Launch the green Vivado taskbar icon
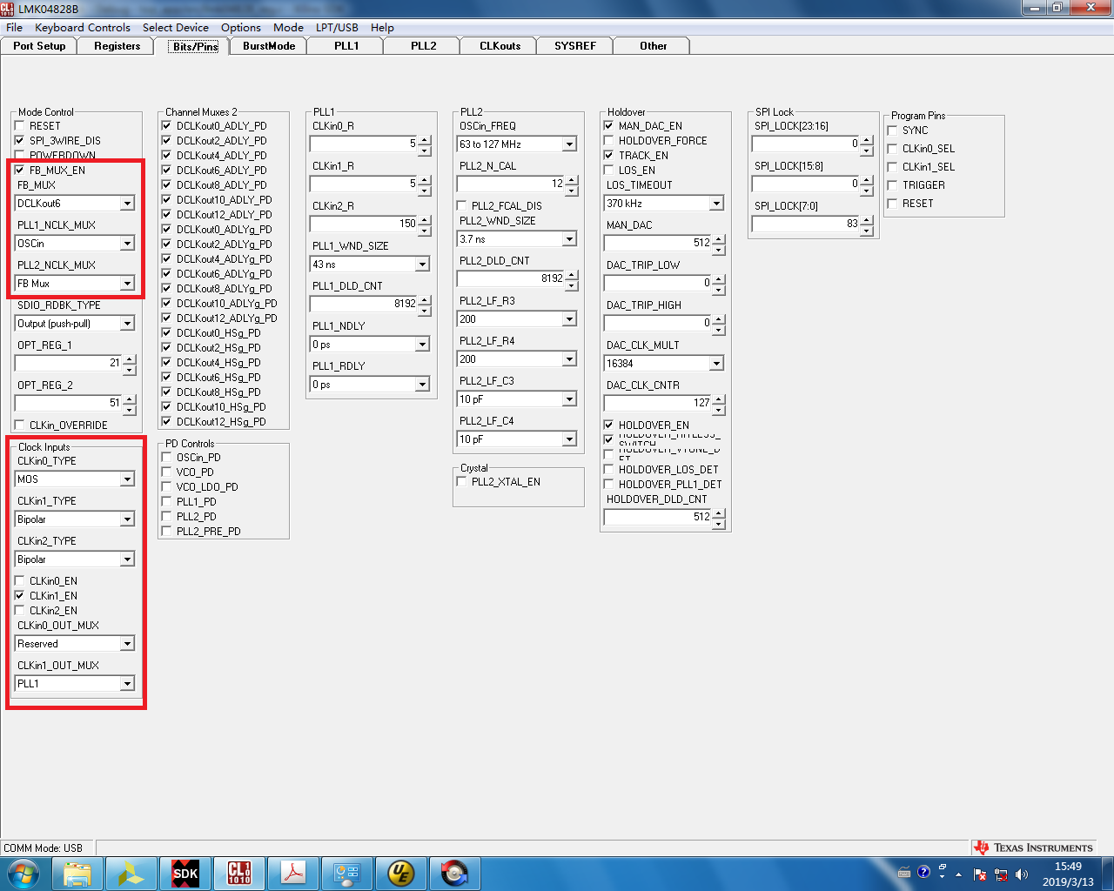 131,873
